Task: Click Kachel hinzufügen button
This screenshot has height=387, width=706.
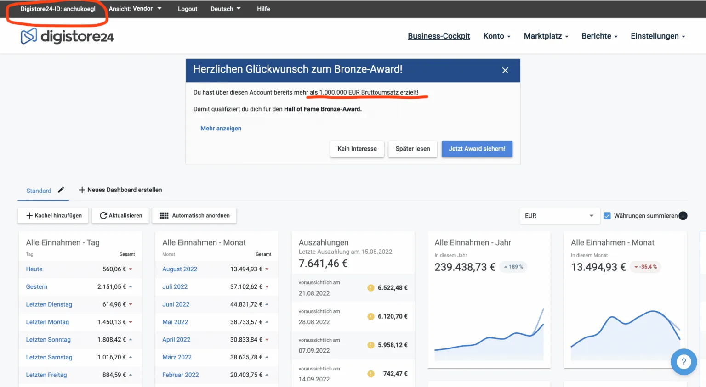Action: (53, 215)
